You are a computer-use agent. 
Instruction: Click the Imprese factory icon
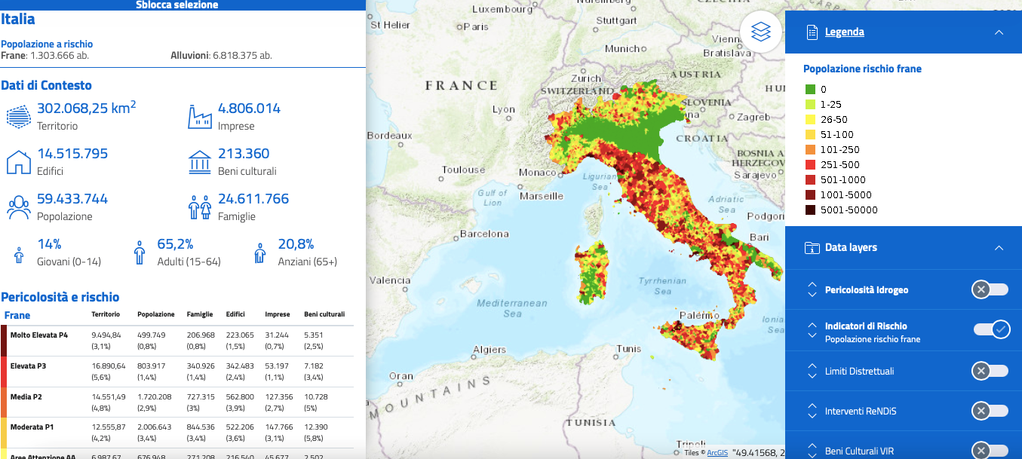coord(200,117)
